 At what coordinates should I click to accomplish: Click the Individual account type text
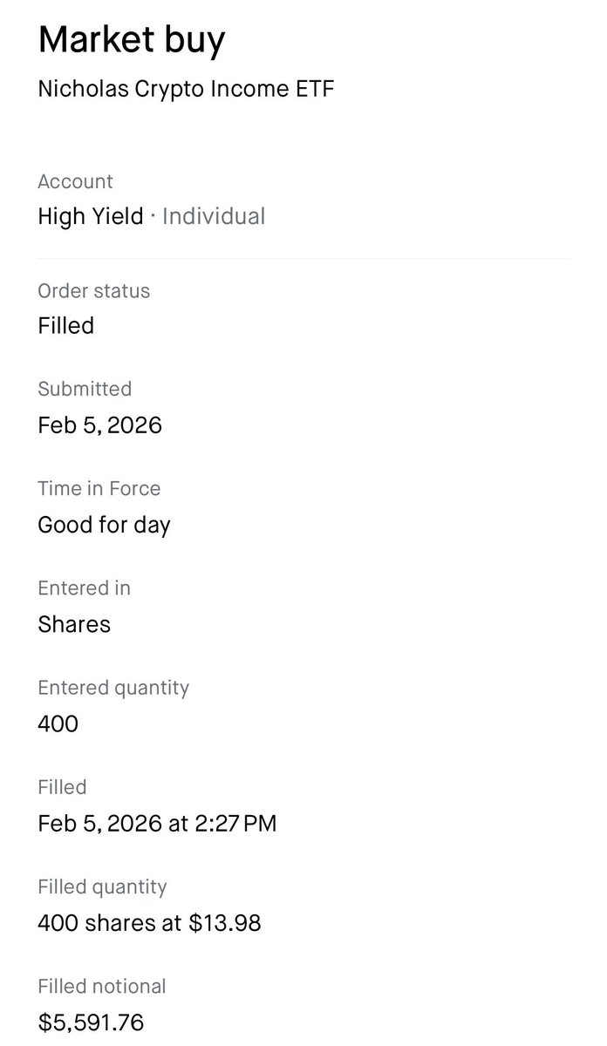coord(214,216)
